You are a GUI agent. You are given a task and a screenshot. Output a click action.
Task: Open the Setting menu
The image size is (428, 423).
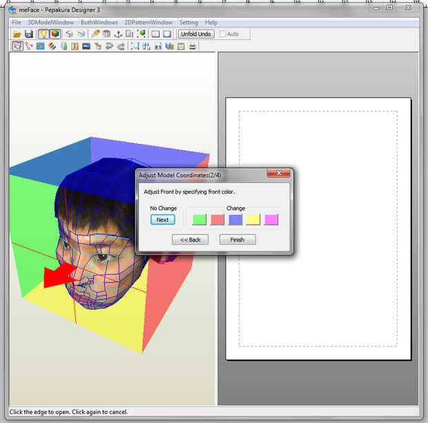tap(188, 22)
